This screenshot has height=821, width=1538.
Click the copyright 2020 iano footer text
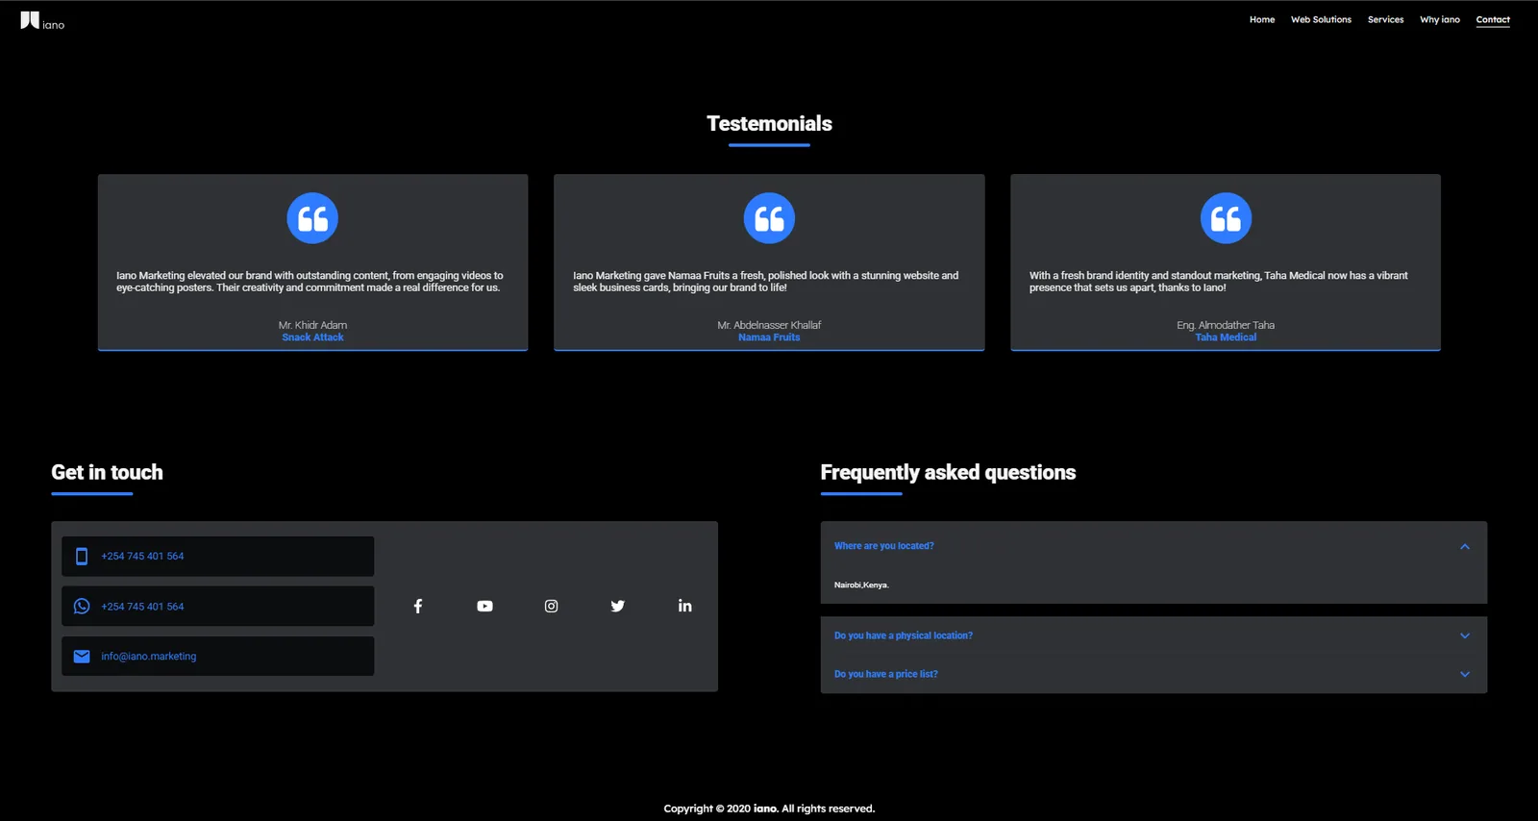pos(769,809)
